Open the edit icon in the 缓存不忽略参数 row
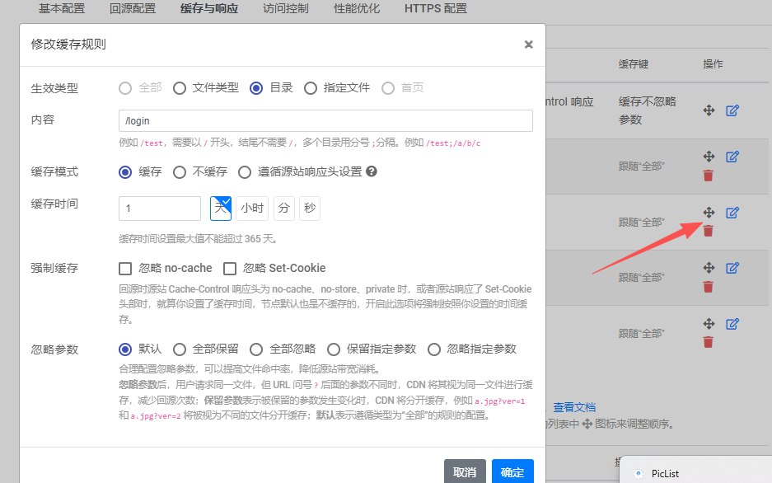The width and height of the screenshot is (772, 483). tap(732, 110)
